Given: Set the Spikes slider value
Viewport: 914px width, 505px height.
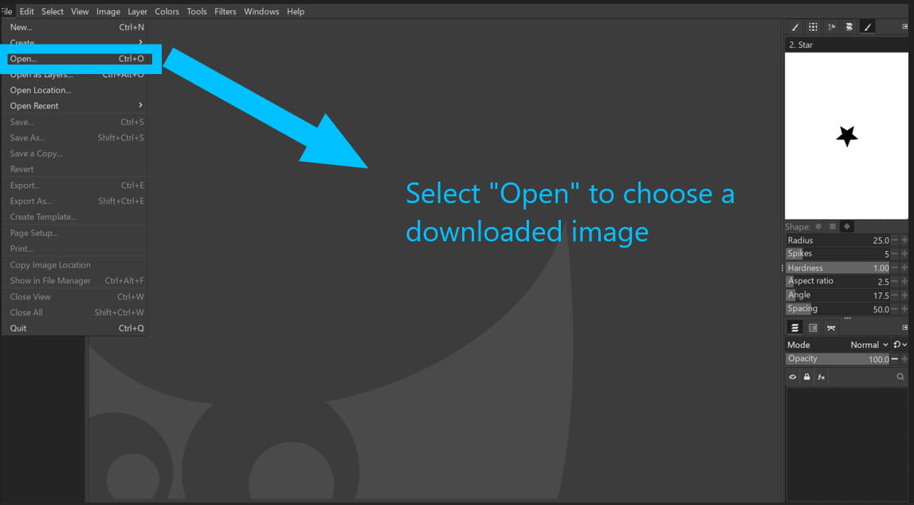Looking at the screenshot, I should click(x=838, y=253).
